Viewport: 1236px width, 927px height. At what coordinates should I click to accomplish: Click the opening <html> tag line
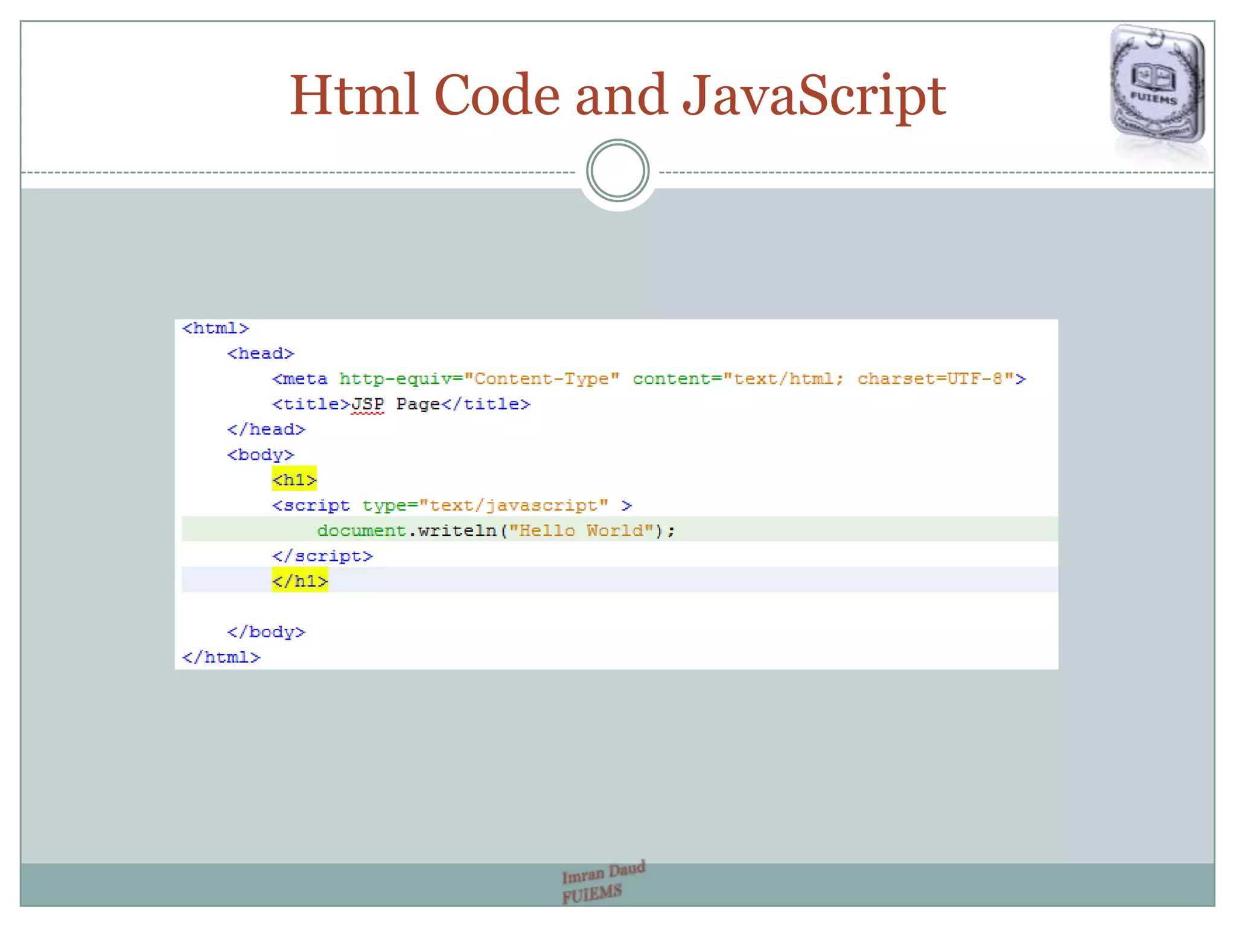pos(215,328)
